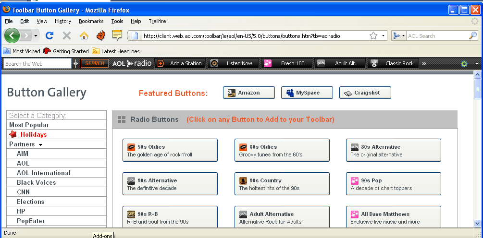Screen dimensions: 483x238
Task: Click the yellow Trailfire note icon
Action: [x=117, y=36]
